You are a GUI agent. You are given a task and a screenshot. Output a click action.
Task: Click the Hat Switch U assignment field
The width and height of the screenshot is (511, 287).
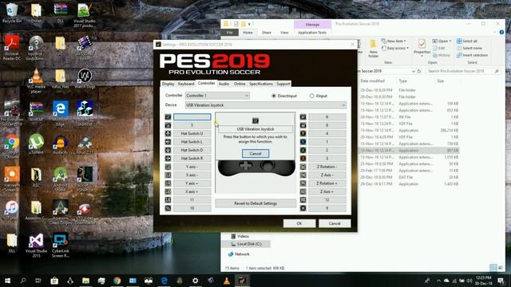pyautogui.click(x=192, y=133)
